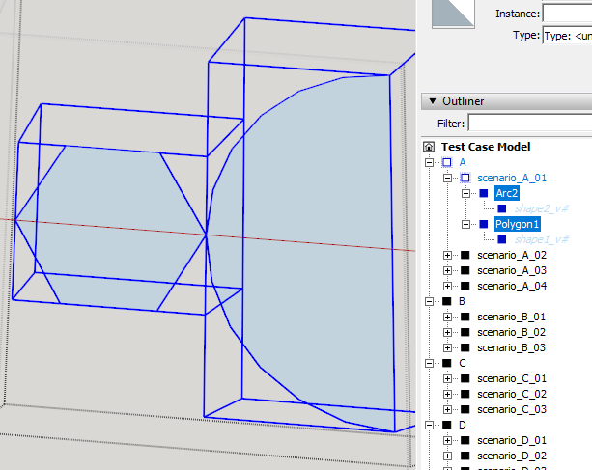Click the black icon beside scenario_C_02

(x=465, y=394)
